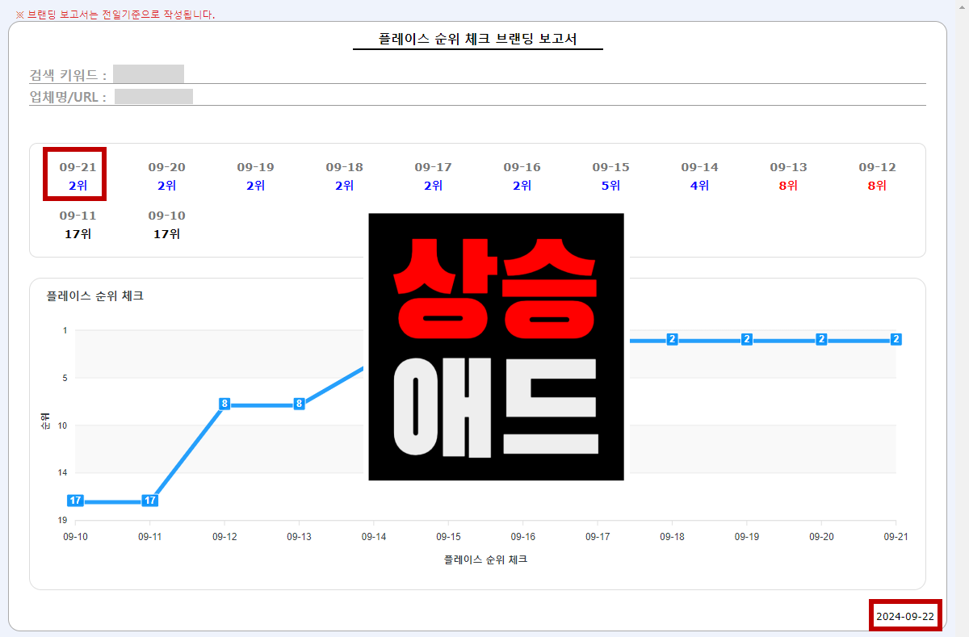Click the chart data point 17 at 09-10
This screenshot has width=969, height=637.
coord(75,501)
